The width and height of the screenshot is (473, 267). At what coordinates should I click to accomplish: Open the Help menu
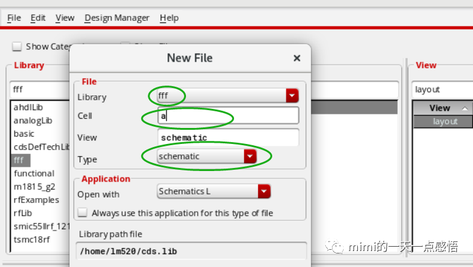point(169,18)
